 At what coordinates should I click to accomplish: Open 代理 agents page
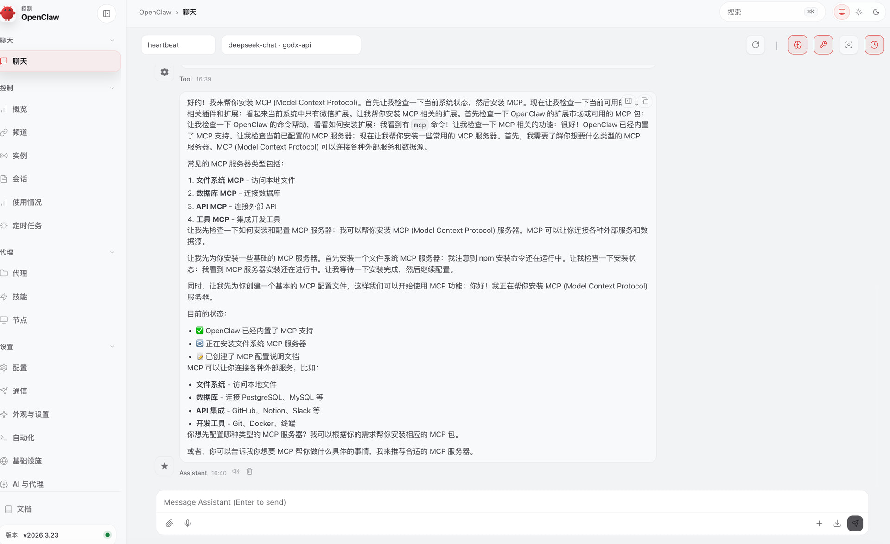click(60, 274)
